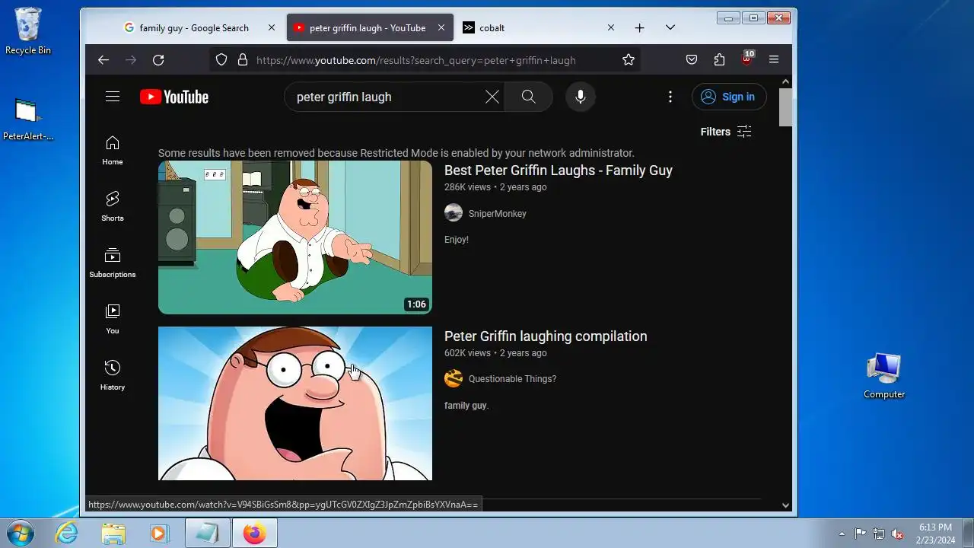The image size is (974, 548).
Task: Start voice search with microphone icon
Action: [x=581, y=97]
